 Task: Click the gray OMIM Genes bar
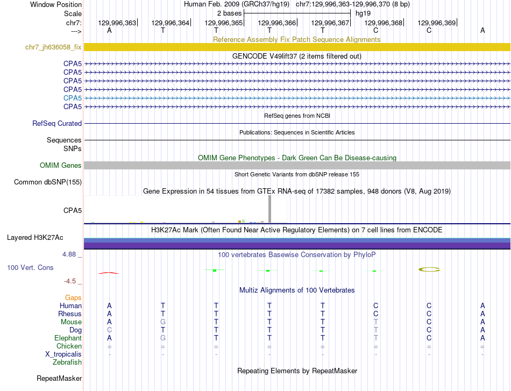click(297, 166)
